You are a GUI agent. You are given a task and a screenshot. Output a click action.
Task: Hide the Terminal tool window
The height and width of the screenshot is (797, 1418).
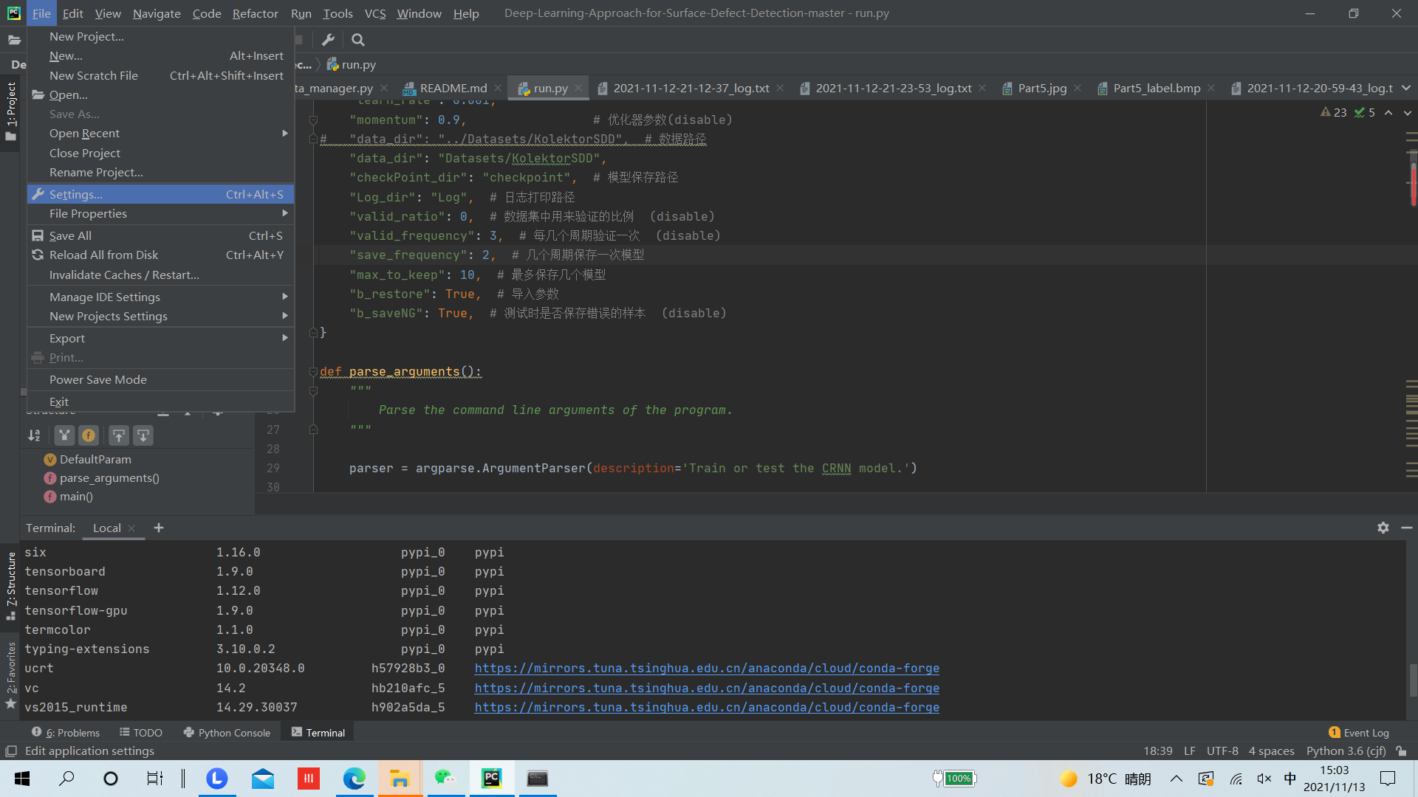click(1406, 528)
